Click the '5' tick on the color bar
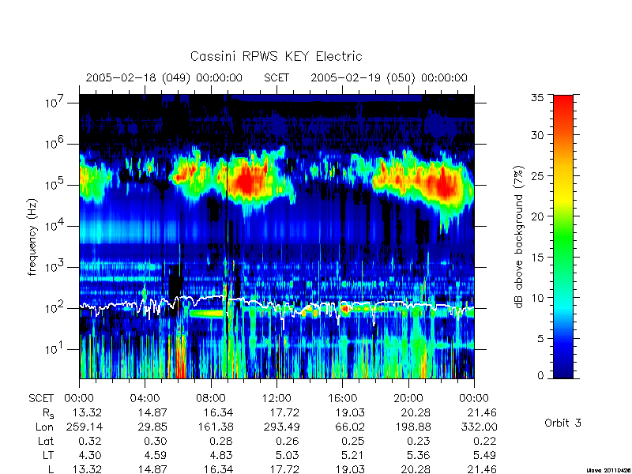632x474 pixels. click(x=543, y=338)
